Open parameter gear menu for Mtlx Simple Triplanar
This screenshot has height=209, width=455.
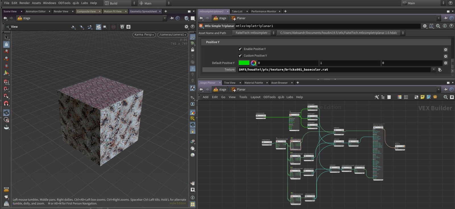click(x=425, y=26)
